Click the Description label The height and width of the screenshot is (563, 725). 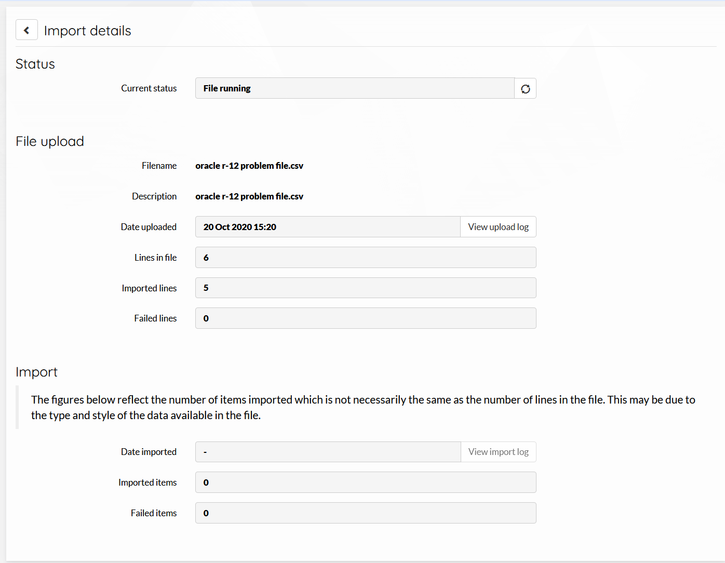(x=154, y=196)
